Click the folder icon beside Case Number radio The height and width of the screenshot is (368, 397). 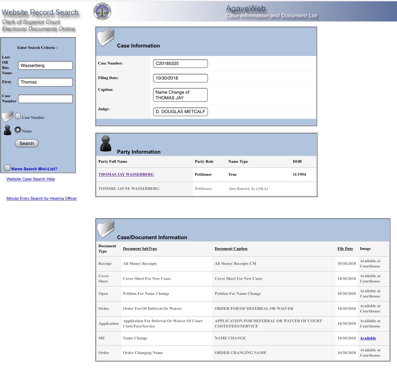(7, 116)
